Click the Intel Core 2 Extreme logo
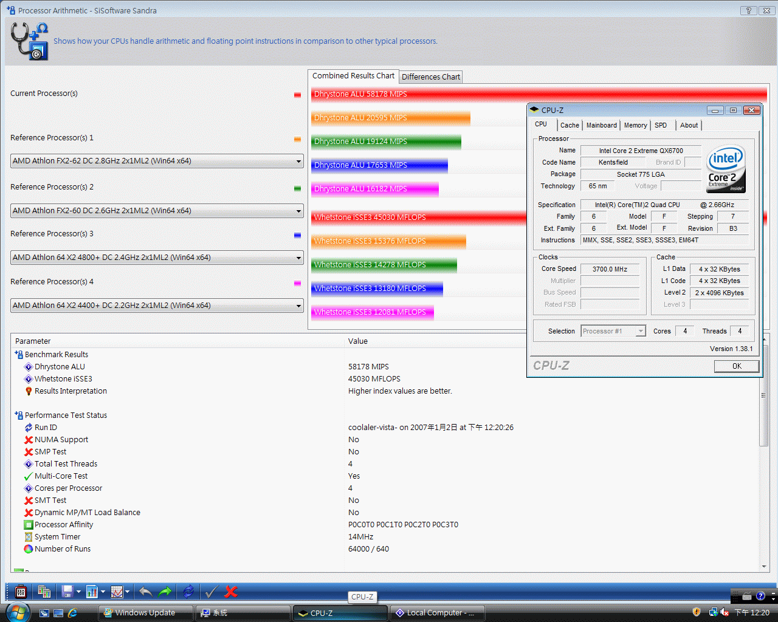778x622 pixels. click(x=726, y=169)
